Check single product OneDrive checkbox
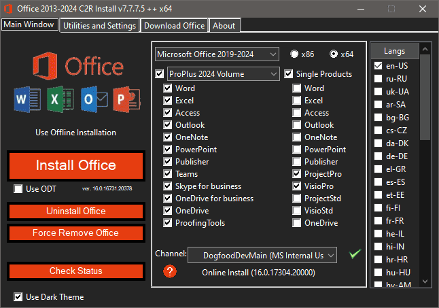 (x=297, y=223)
